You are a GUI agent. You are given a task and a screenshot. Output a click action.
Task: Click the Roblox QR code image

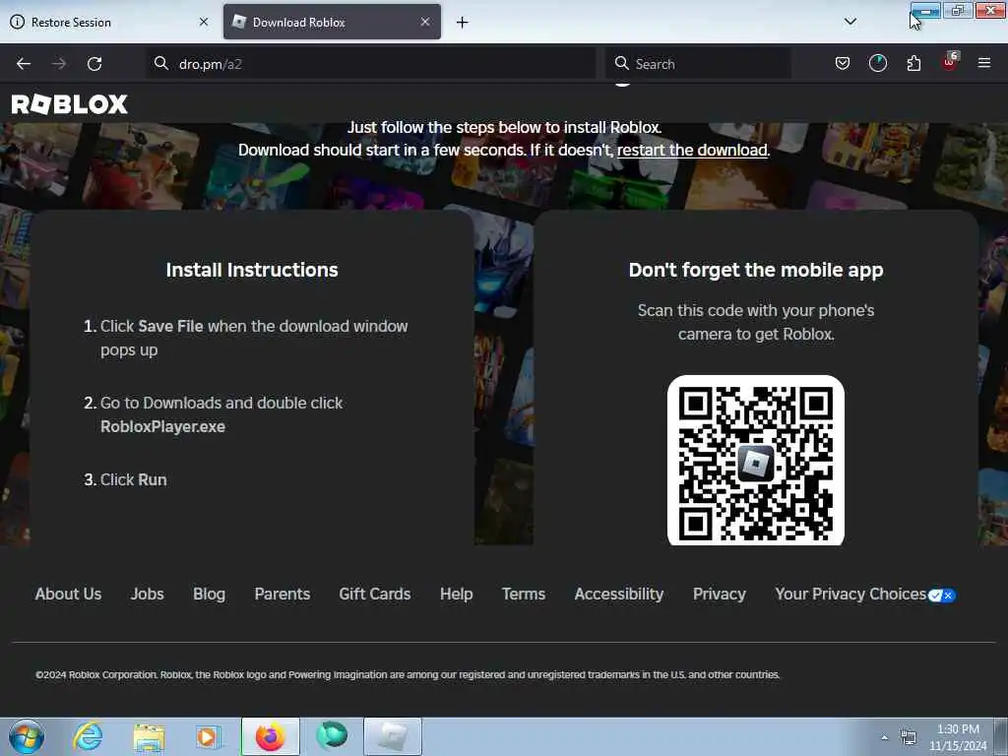[x=755, y=461]
